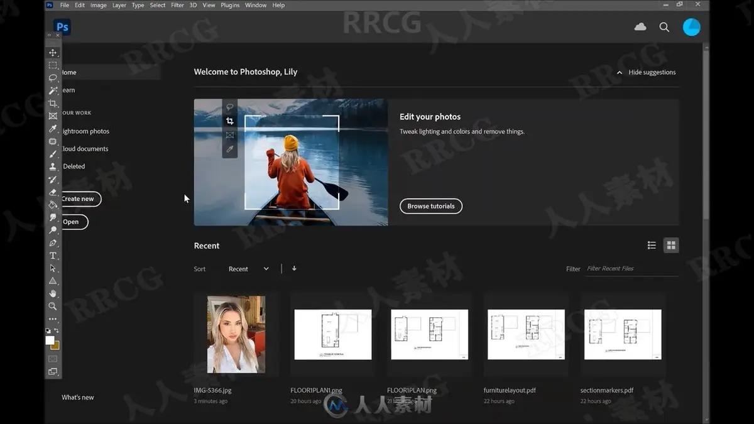Open the Filter menu in the menu bar
Screen dimensions: 754x424
coord(178,5)
